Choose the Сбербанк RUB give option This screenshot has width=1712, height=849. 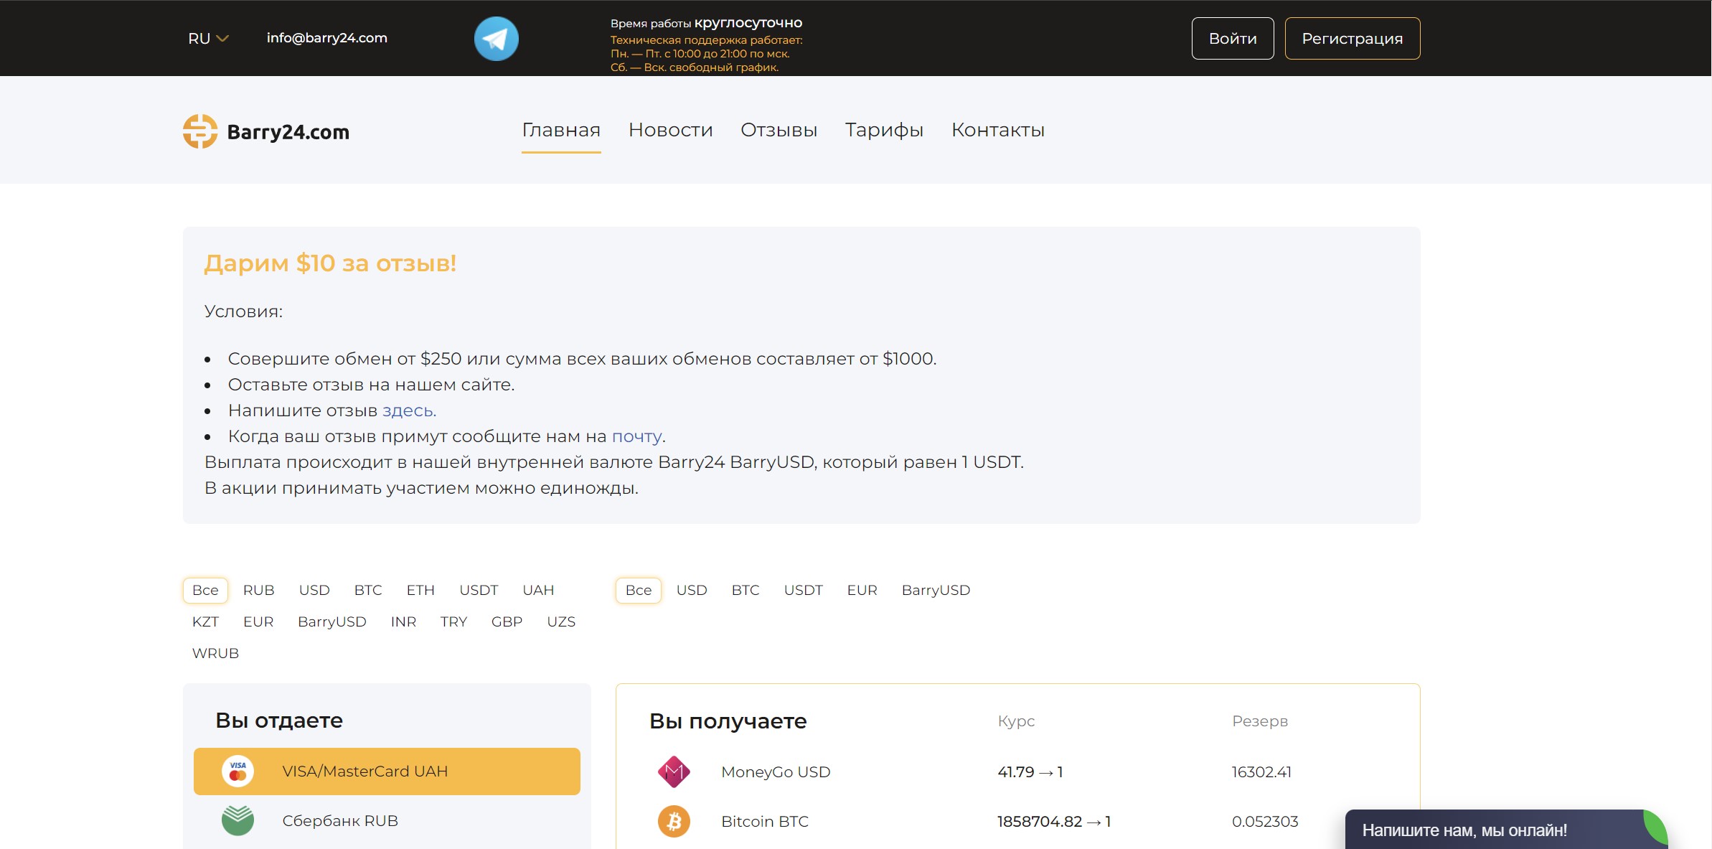coord(387,820)
